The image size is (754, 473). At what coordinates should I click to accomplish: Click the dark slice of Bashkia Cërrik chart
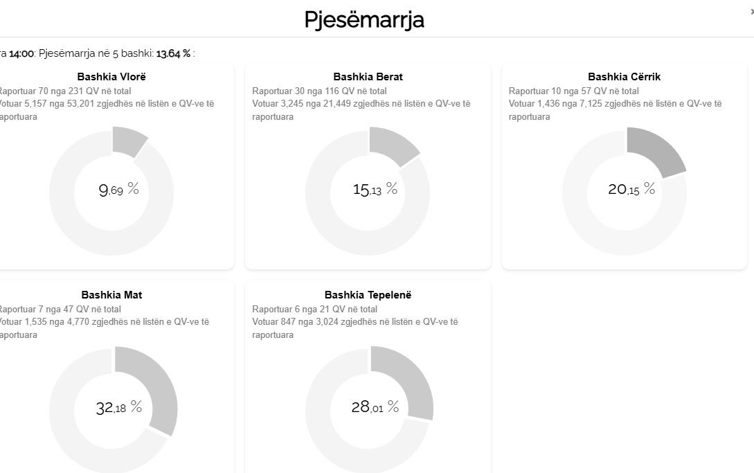(x=654, y=150)
